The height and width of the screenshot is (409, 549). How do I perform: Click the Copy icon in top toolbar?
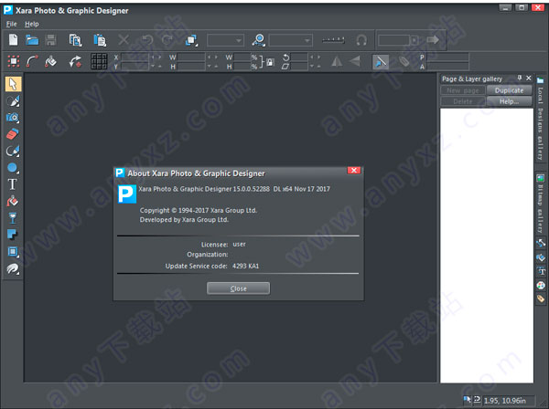75,40
